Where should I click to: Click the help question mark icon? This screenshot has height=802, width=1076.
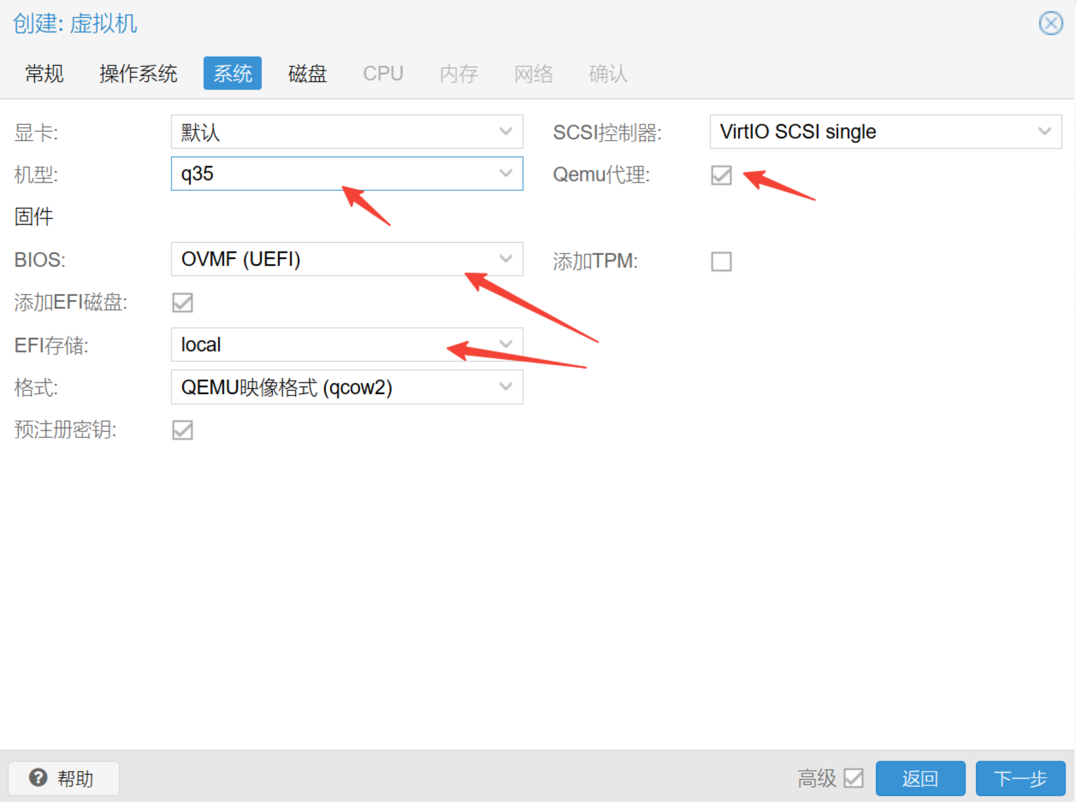pos(38,777)
